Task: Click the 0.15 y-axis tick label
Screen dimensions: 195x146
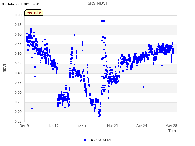Action: pyautogui.click(x=18, y=121)
